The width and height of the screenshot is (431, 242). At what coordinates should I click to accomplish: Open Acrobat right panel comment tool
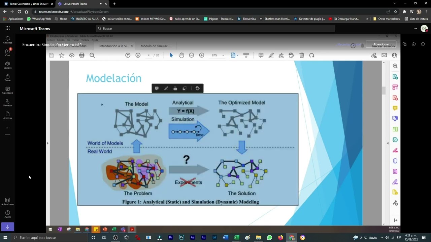pyautogui.click(x=395, y=108)
